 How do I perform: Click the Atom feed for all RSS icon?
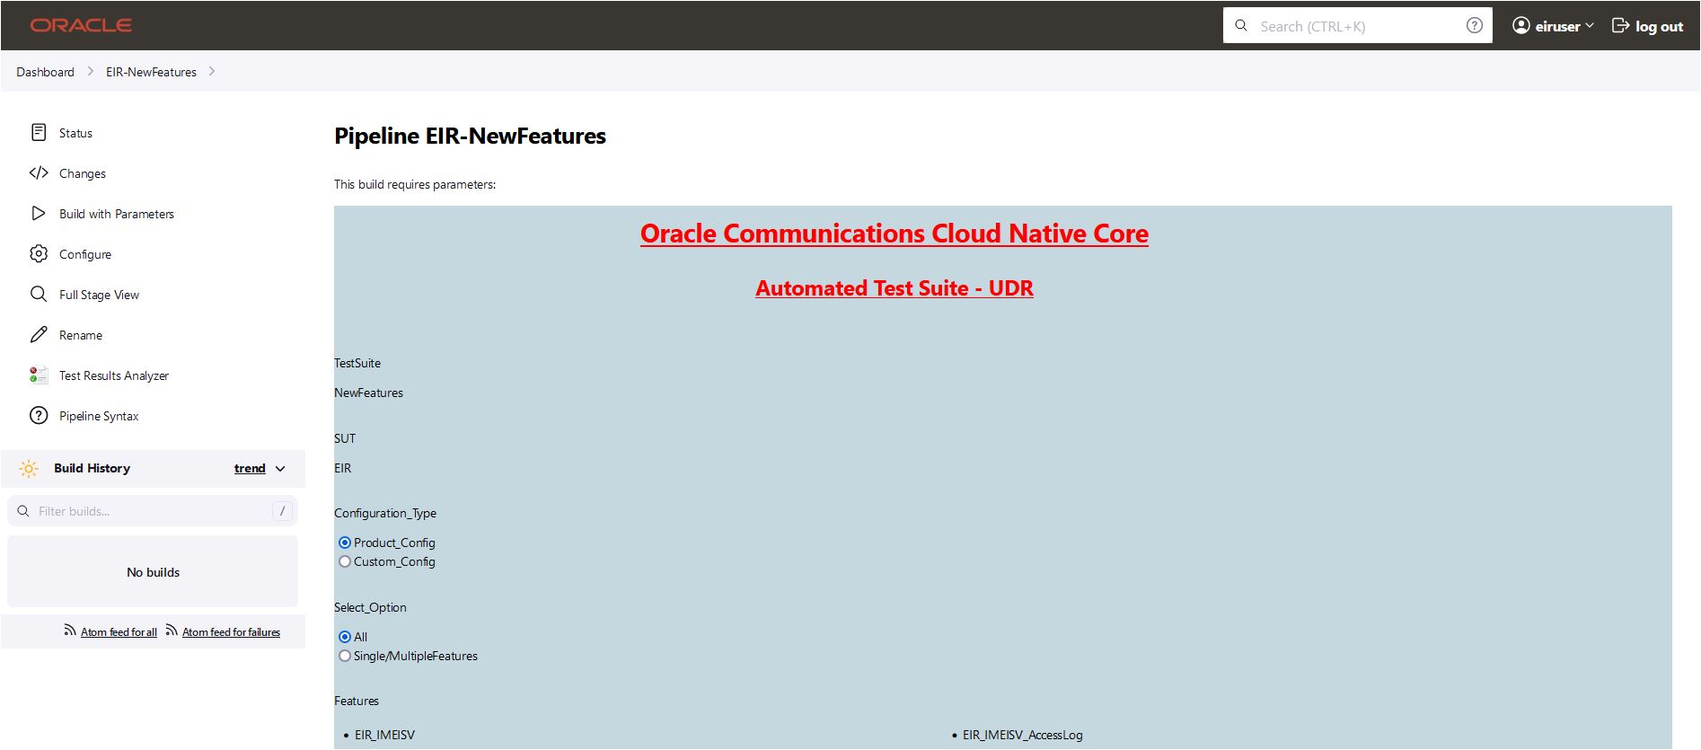70,631
